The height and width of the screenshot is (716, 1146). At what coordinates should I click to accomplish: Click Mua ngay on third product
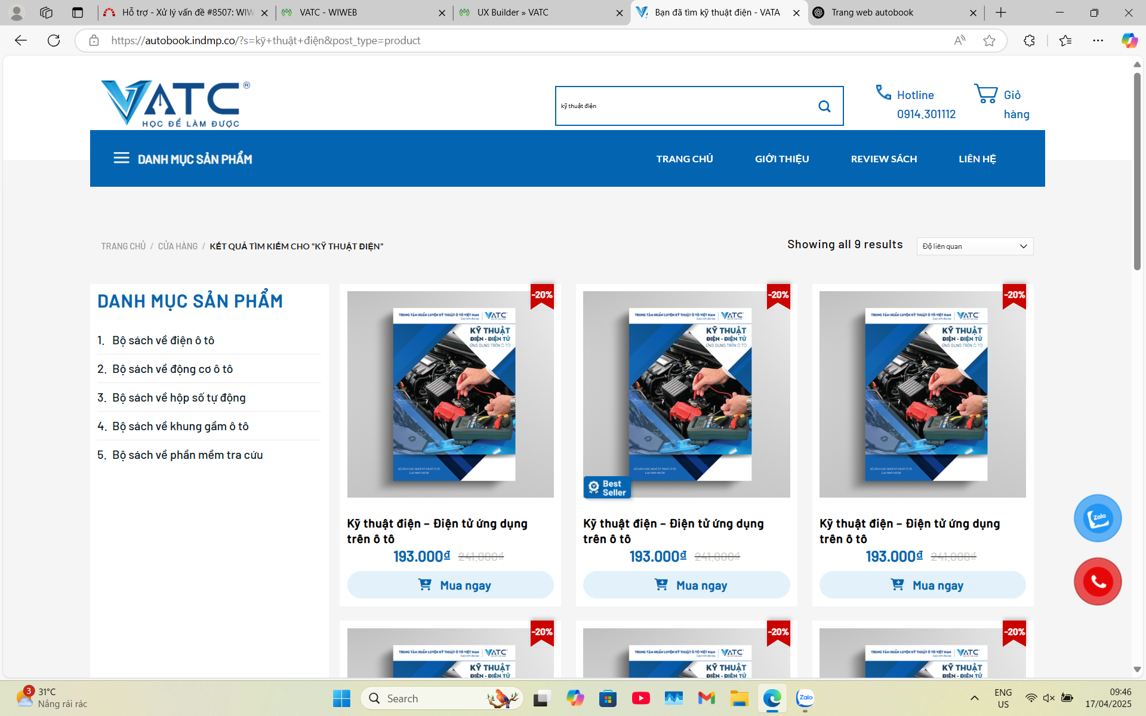pos(923,585)
